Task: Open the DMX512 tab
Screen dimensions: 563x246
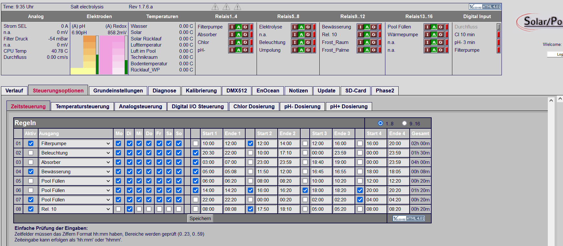Action: point(237,91)
